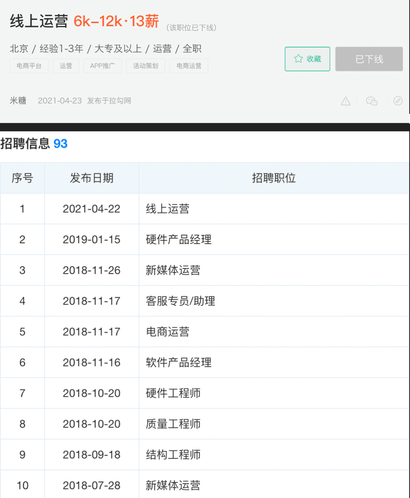This screenshot has width=410, height=498.
Task: Open the 结构工程师 position entry
Action: [173, 455]
